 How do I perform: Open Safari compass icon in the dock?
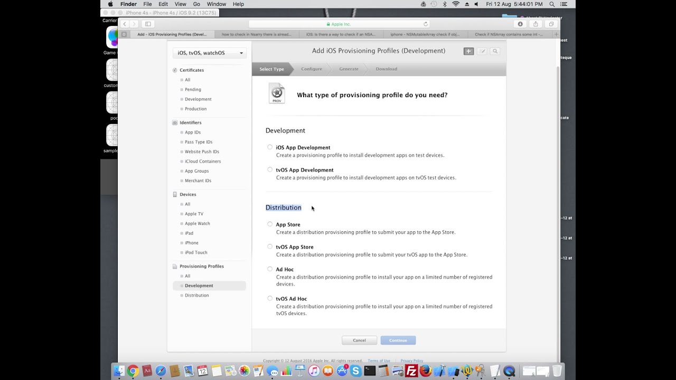click(x=161, y=371)
